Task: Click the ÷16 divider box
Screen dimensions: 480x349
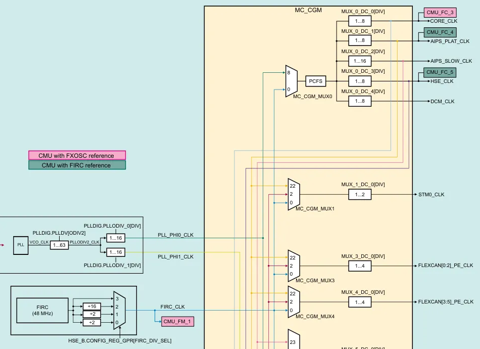Action: 92,307
